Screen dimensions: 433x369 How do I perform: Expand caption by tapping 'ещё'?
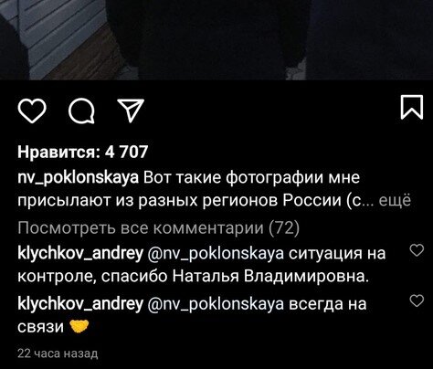point(395,201)
